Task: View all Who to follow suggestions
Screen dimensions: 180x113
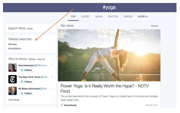Action: [41, 59]
